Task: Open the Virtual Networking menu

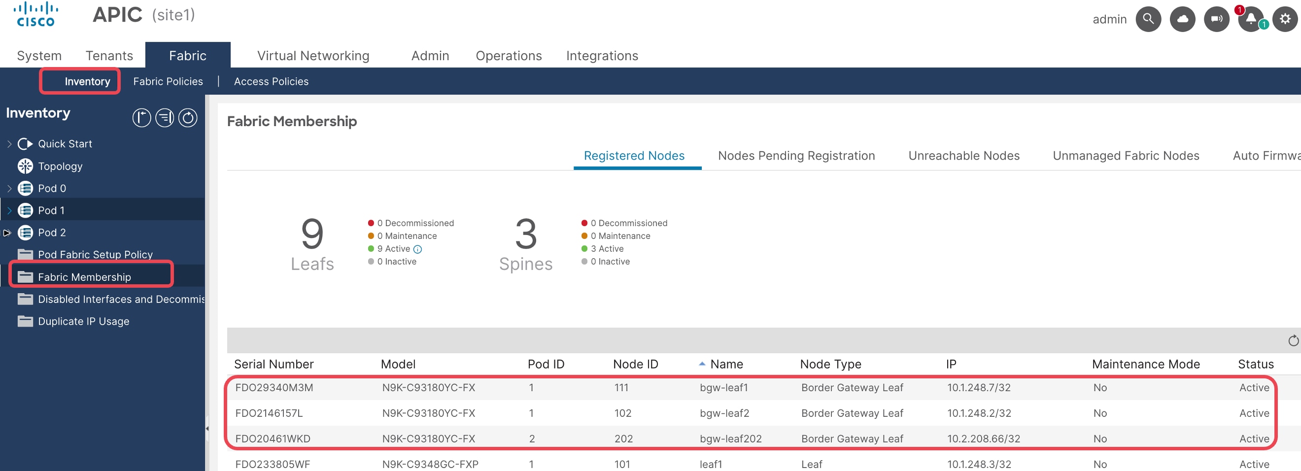Action: [x=313, y=56]
